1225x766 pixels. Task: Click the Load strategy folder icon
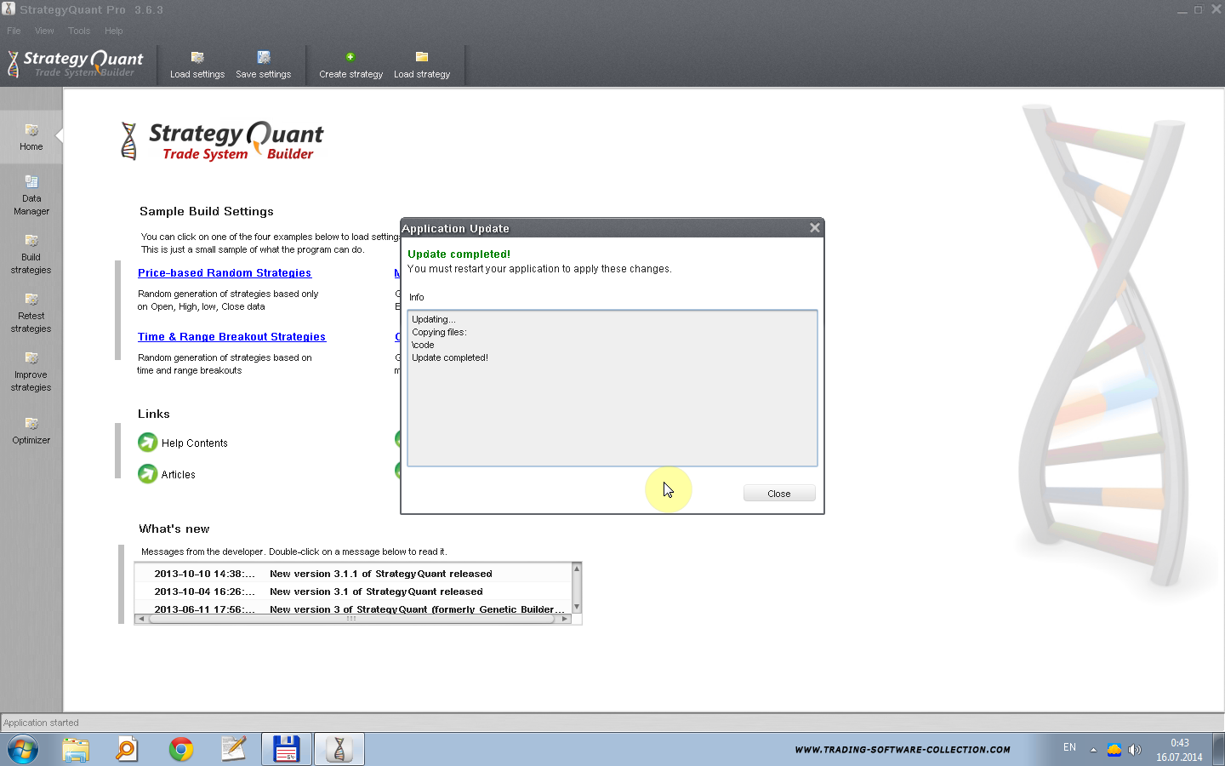coord(422,57)
